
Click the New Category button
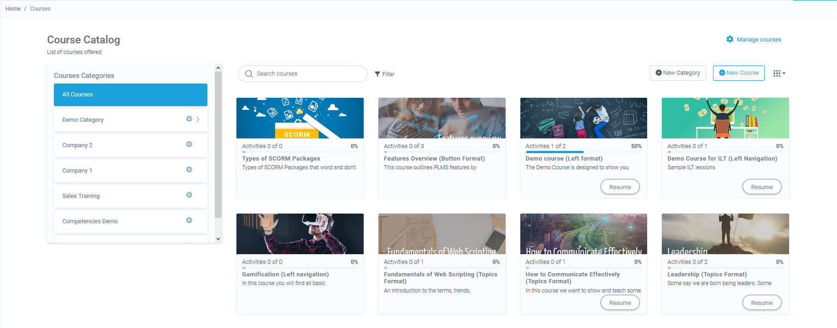(x=678, y=73)
